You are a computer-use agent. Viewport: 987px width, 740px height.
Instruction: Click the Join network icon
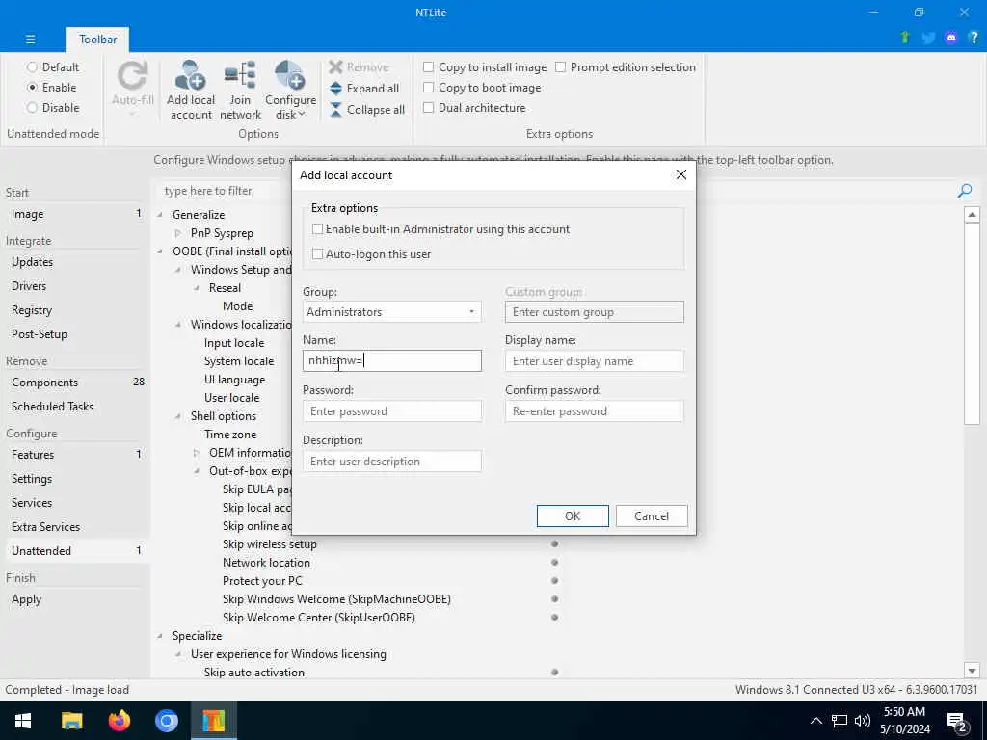pyautogui.click(x=240, y=76)
